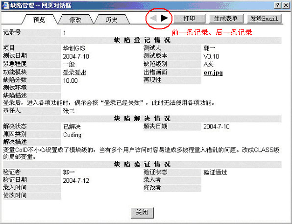The image size is (292, 224).
Task: Select the record number value 1
Action: [65, 33]
